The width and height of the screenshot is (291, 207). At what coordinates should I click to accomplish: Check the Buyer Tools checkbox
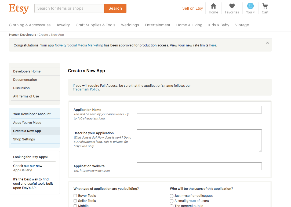coord(75,196)
